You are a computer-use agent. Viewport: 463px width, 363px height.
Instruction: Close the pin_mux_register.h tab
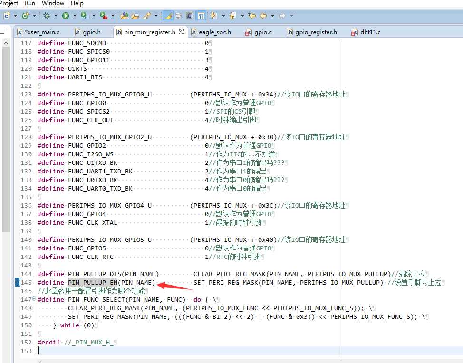(x=182, y=31)
